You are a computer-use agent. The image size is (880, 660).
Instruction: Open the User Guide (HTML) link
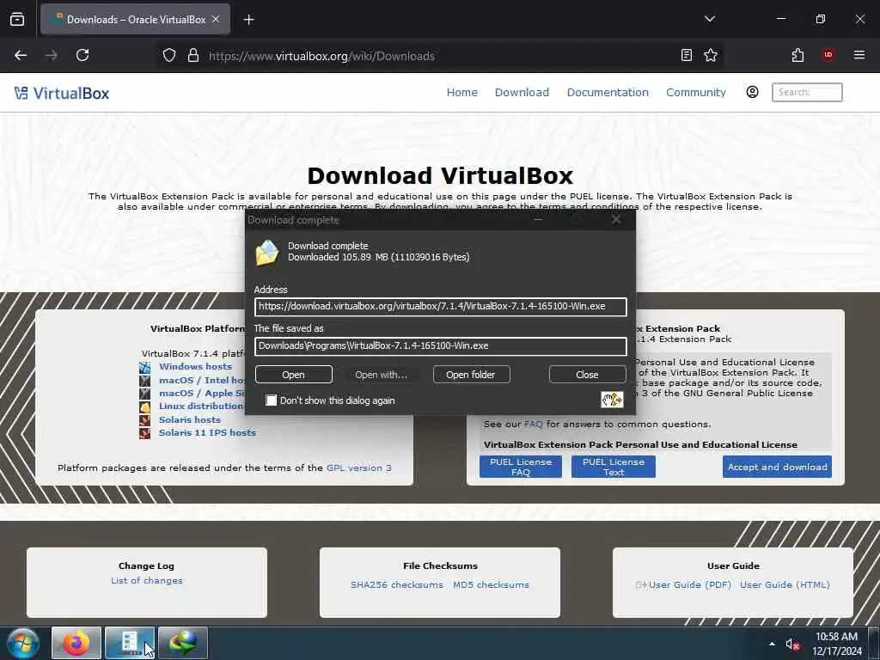[x=785, y=584]
